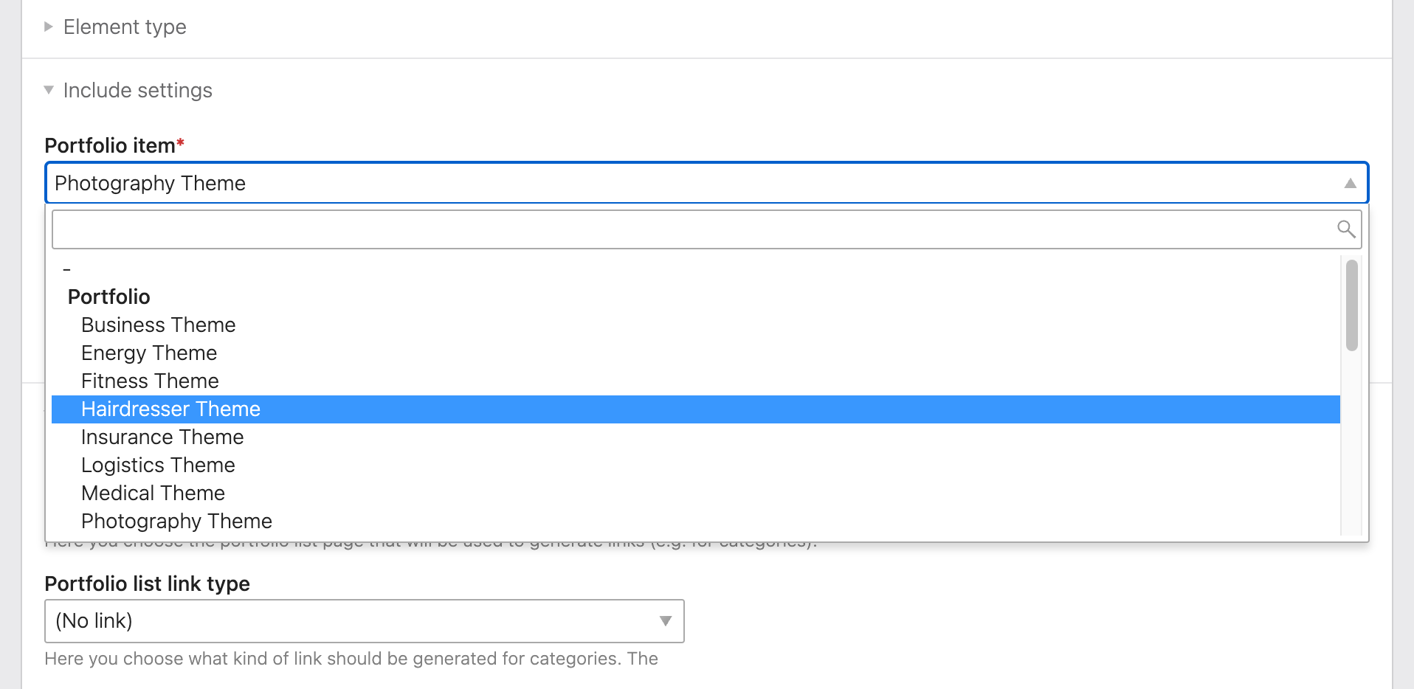Select the highlighted Hairdresser Theme option
The image size is (1414, 689).
(170, 409)
